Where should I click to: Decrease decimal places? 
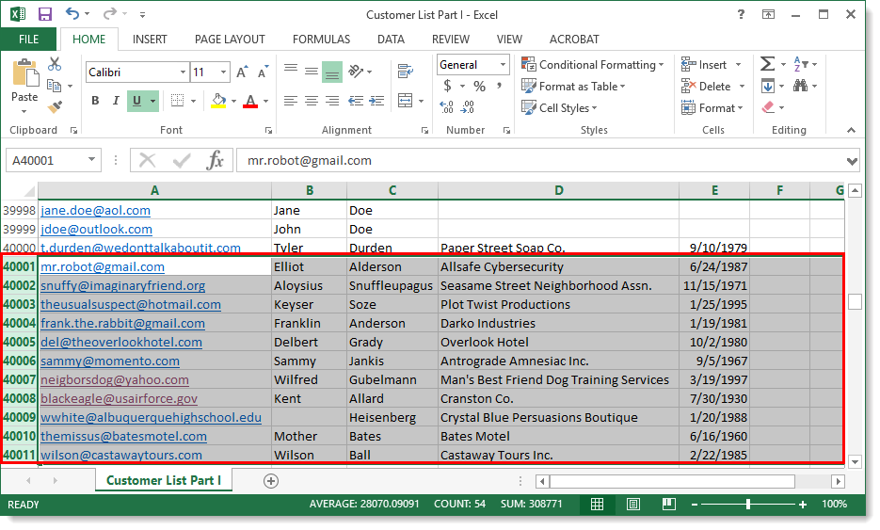[x=468, y=106]
